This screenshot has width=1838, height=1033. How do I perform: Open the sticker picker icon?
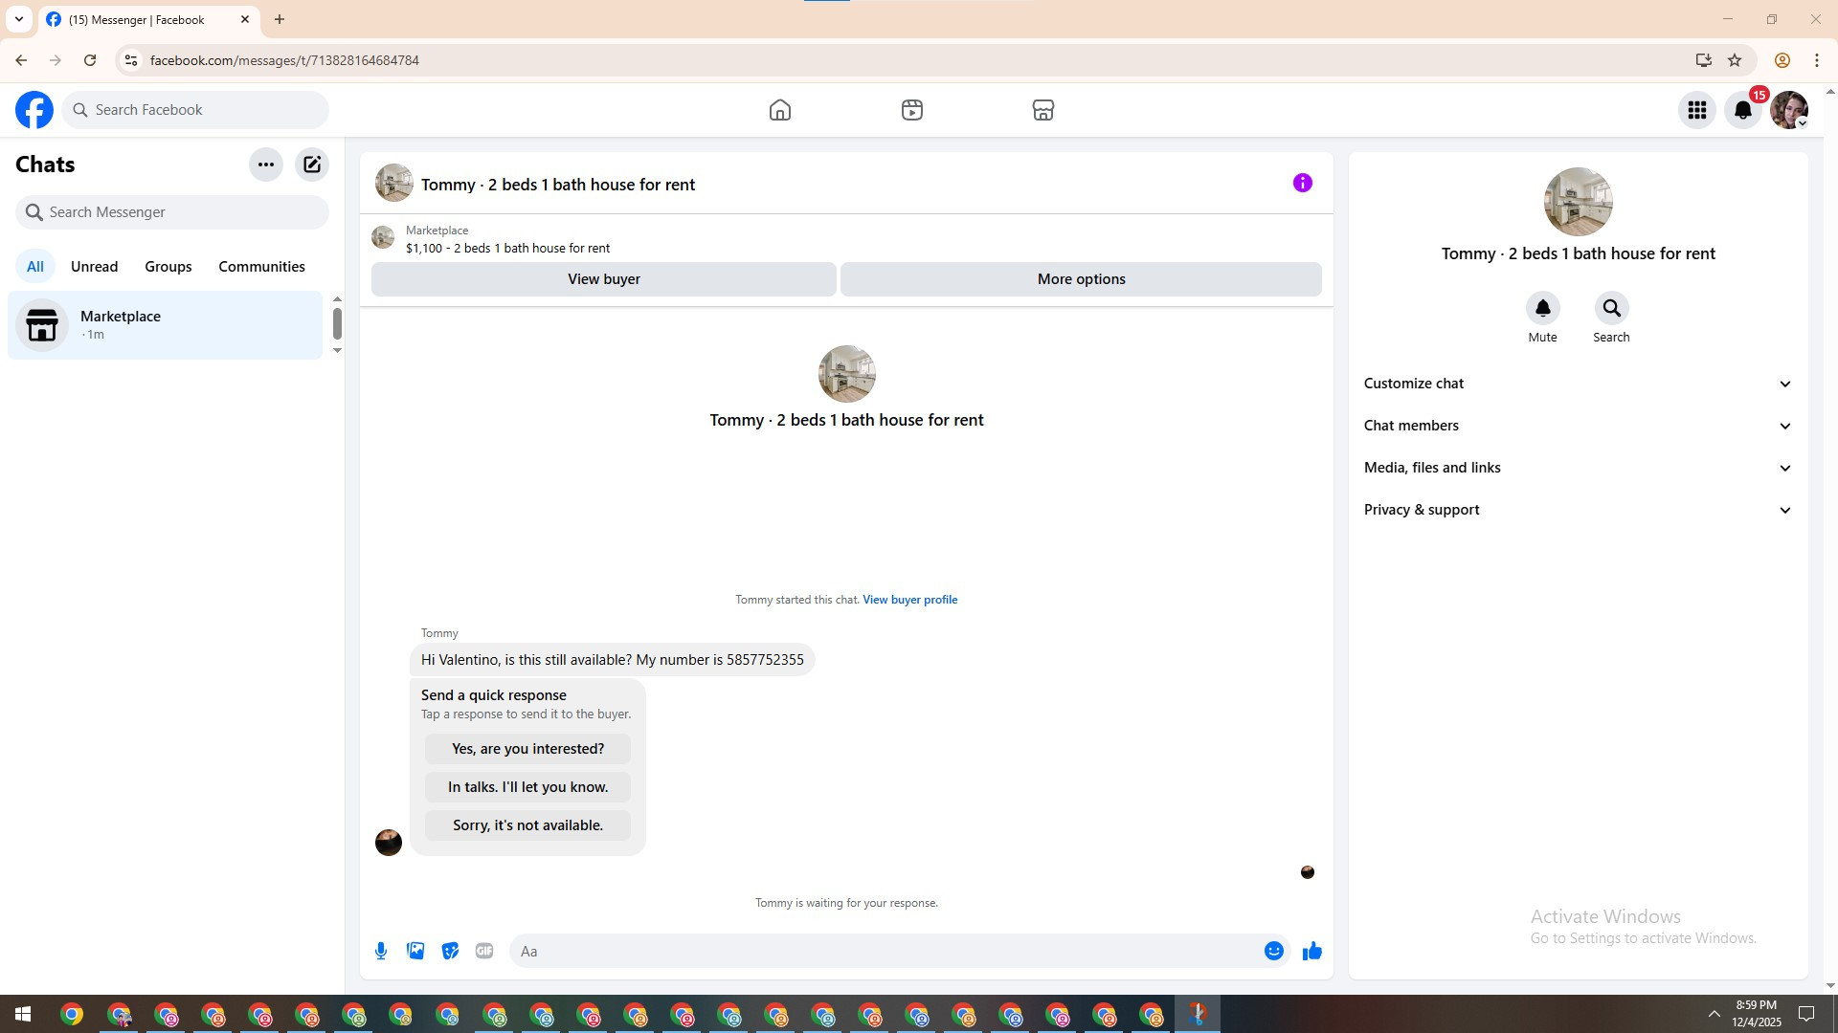point(450,951)
